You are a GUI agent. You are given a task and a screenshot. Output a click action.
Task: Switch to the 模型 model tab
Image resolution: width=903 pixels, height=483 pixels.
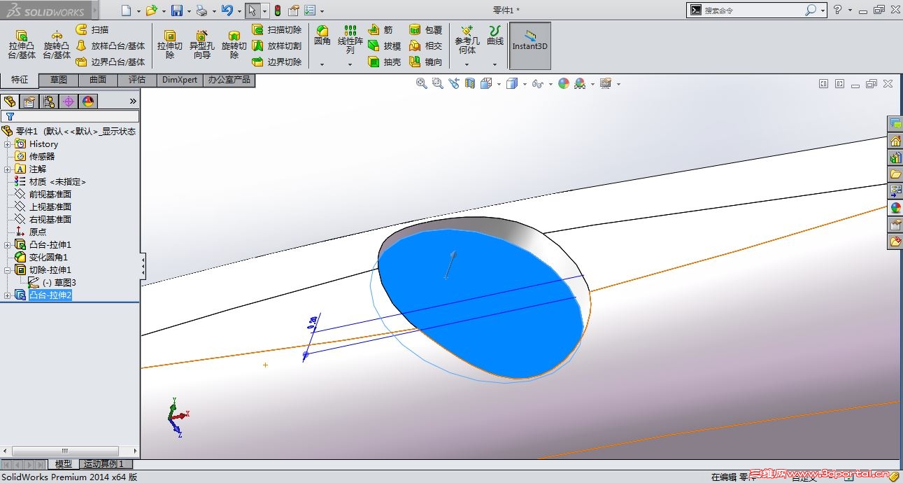[x=64, y=464]
